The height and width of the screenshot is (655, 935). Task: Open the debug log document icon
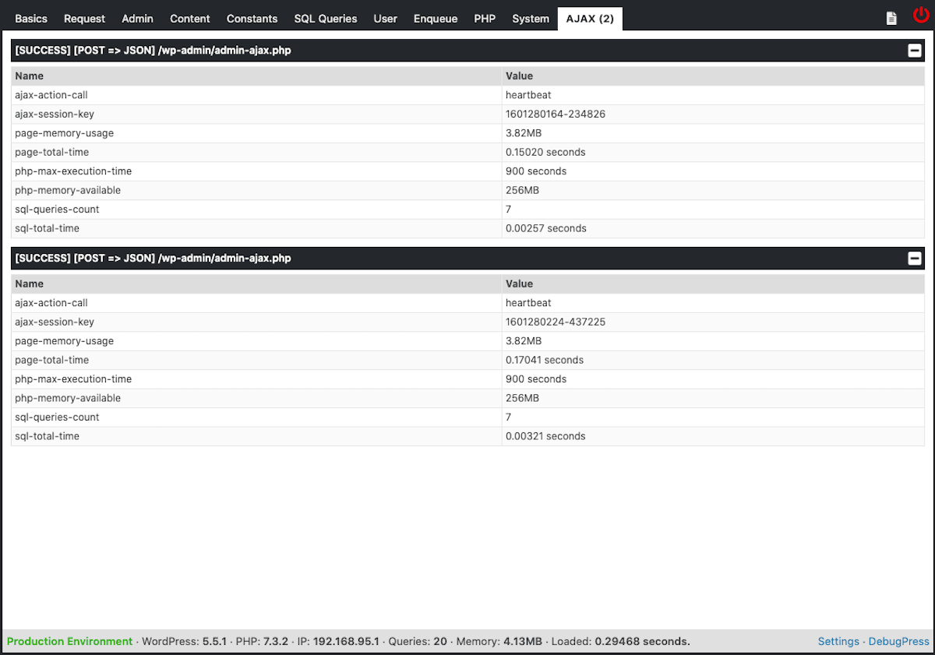pos(891,17)
